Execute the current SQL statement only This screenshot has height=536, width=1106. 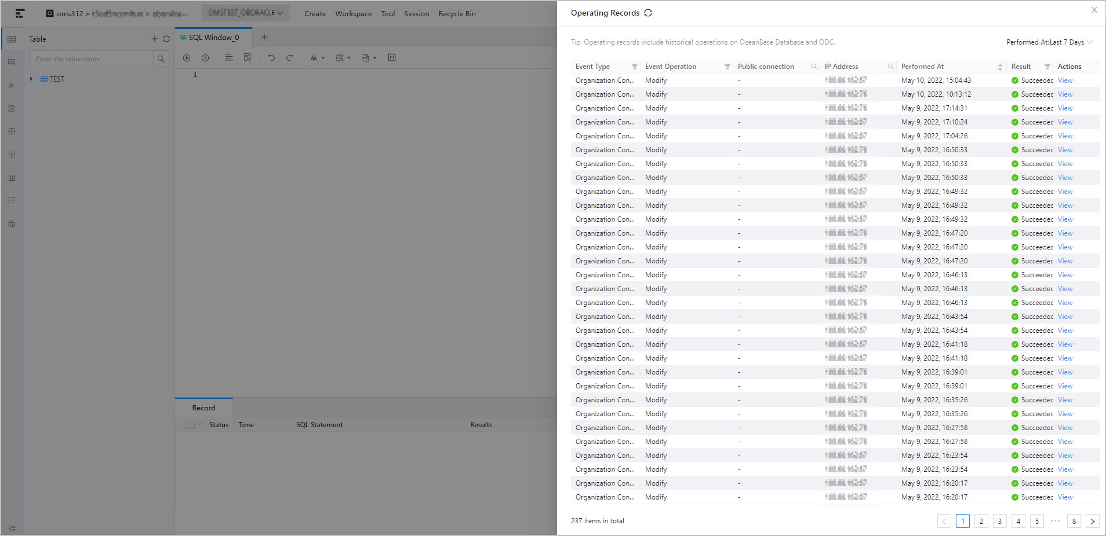point(205,57)
